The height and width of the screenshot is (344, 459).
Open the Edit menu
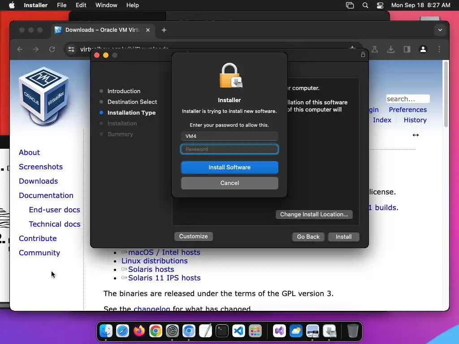81,5
